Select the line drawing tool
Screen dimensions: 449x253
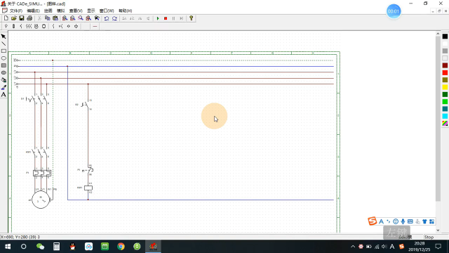tap(4, 44)
